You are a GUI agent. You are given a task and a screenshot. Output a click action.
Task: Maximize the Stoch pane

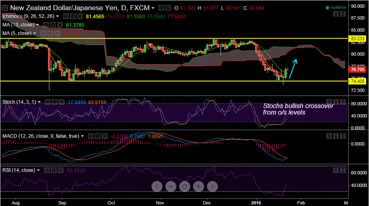pyautogui.click(x=343, y=102)
